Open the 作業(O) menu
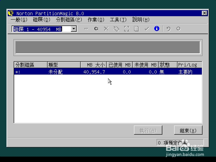 (96, 20)
